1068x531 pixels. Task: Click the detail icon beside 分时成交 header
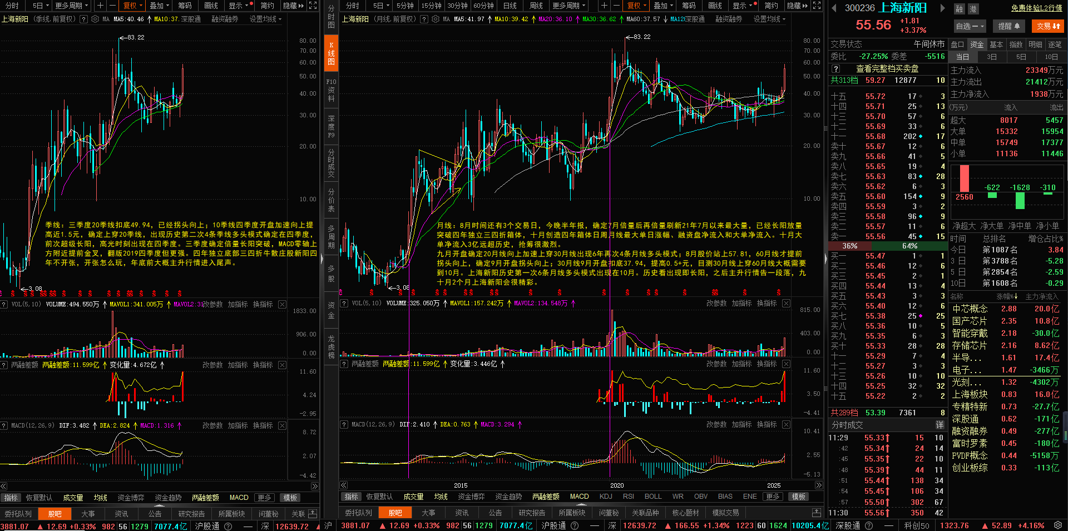point(940,425)
